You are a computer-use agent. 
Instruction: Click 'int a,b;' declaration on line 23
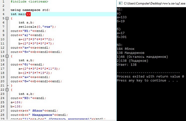[26, 94]
